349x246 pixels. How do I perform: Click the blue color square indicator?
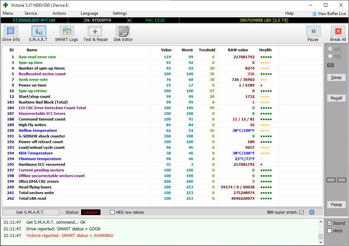click(x=312, y=212)
